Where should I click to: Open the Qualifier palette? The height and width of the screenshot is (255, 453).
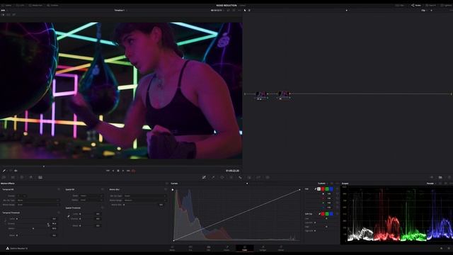(x=213, y=177)
